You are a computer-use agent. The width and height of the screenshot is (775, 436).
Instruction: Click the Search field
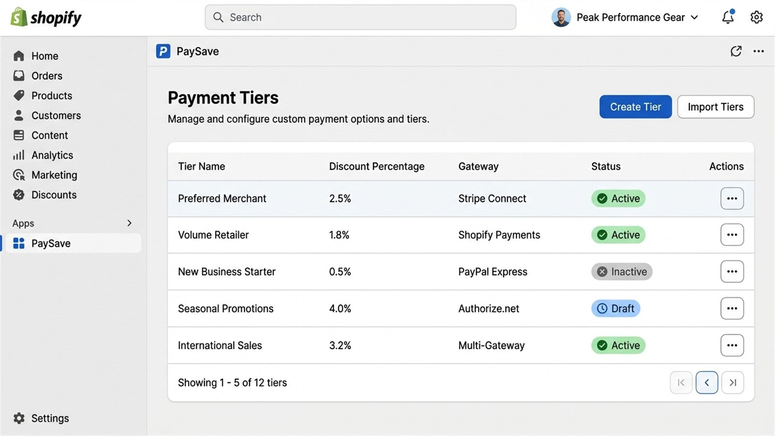pyautogui.click(x=360, y=17)
